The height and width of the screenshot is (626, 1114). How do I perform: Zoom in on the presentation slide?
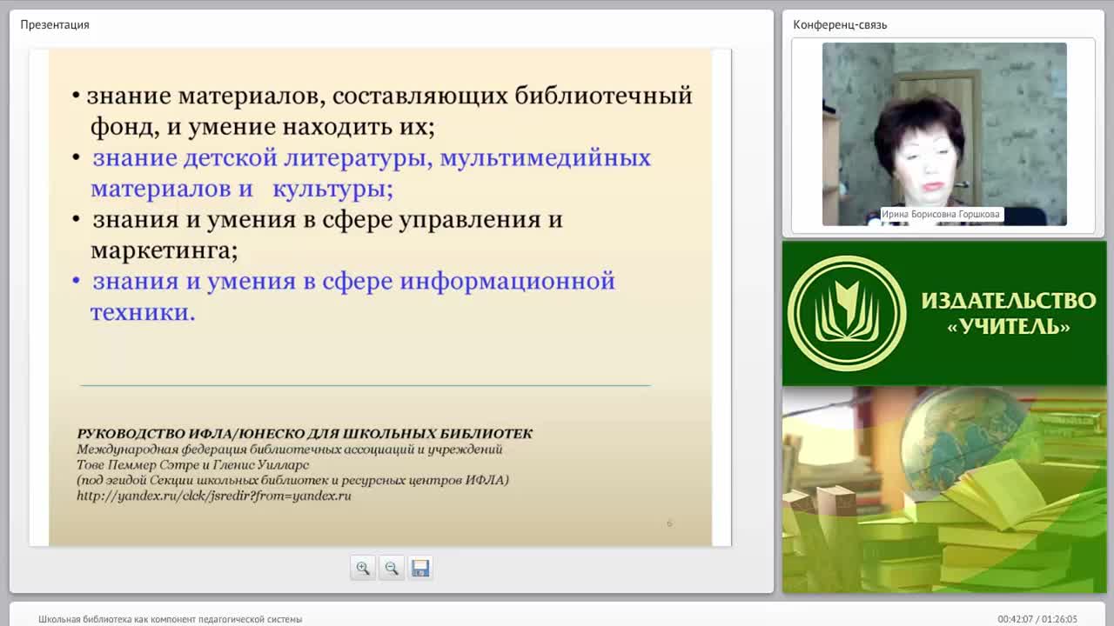point(363,568)
